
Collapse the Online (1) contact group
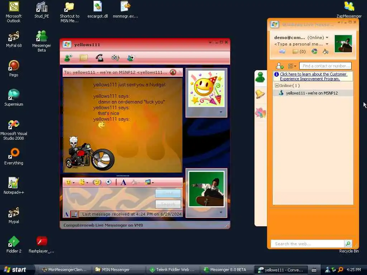pos(277,86)
